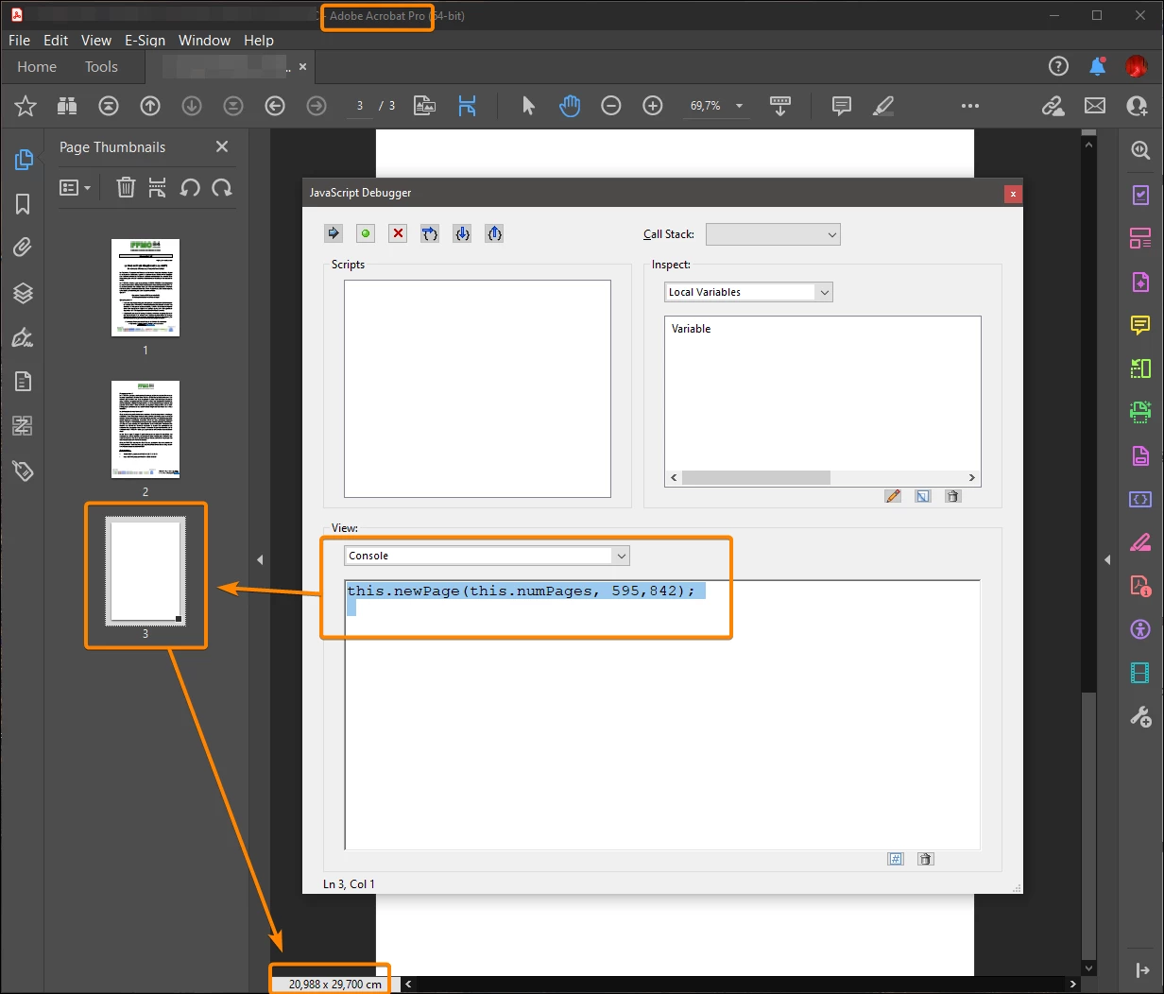The width and height of the screenshot is (1164, 994).
Task: Open the Bookmarks panel in the left sidebar
Action: [x=23, y=204]
